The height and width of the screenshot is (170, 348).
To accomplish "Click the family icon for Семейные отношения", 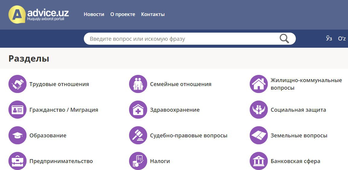I will pos(138,84).
